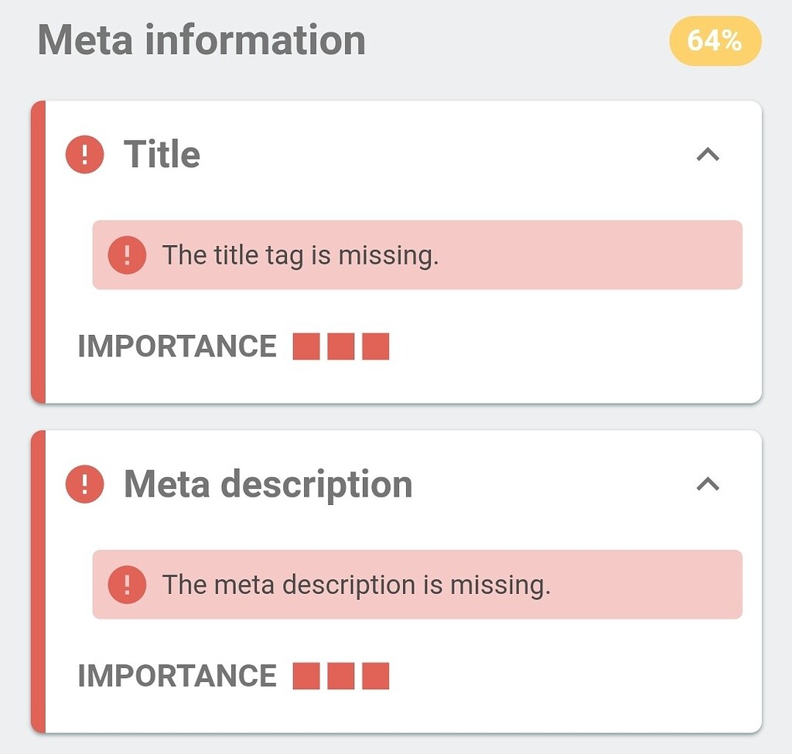Image resolution: width=792 pixels, height=754 pixels.
Task: Click "The meta description is missing." message
Action: point(356,585)
